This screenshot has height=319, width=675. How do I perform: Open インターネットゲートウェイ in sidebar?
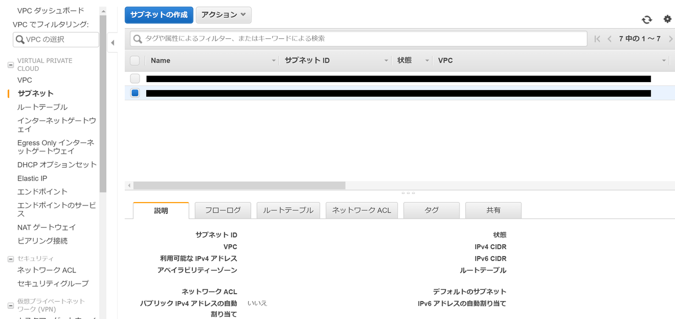point(56,125)
